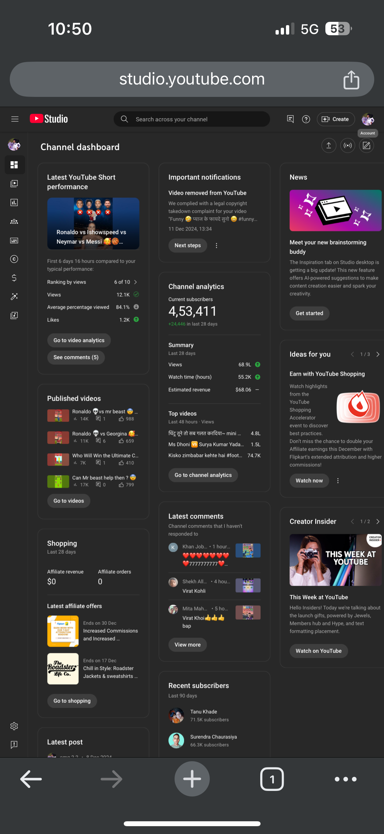Open the Help question mark icon
Screen dimensions: 384x834
(x=306, y=119)
